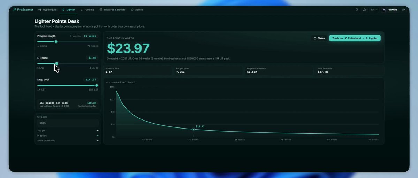418x178 pixels.
Task: Go to Rewards & Boosts tab
Action: pos(112,10)
